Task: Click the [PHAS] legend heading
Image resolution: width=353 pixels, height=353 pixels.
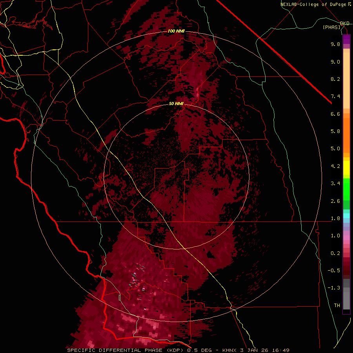Action: [331, 27]
